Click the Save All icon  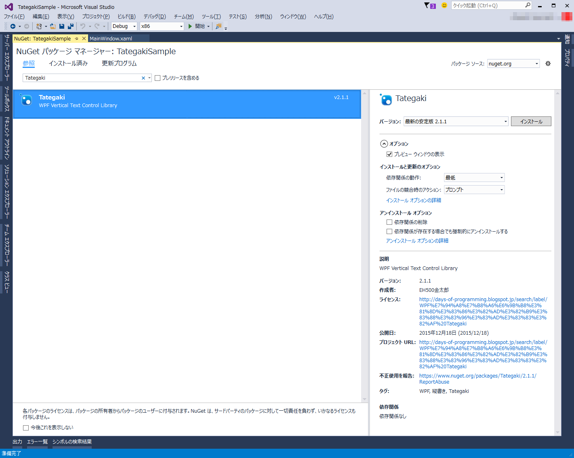point(71,26)
